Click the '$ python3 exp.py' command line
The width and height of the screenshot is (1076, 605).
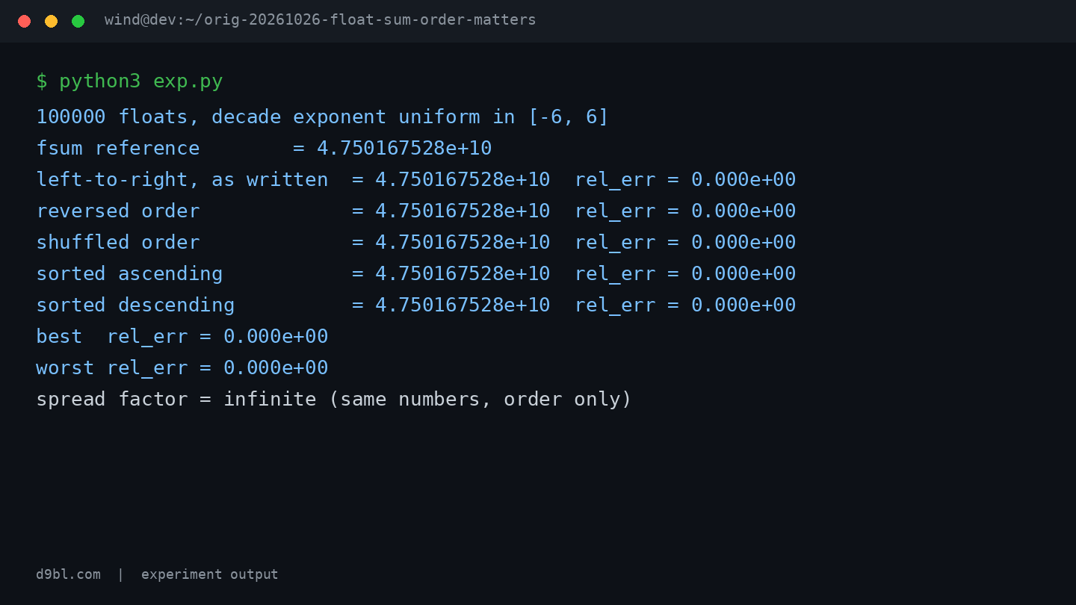129,81
